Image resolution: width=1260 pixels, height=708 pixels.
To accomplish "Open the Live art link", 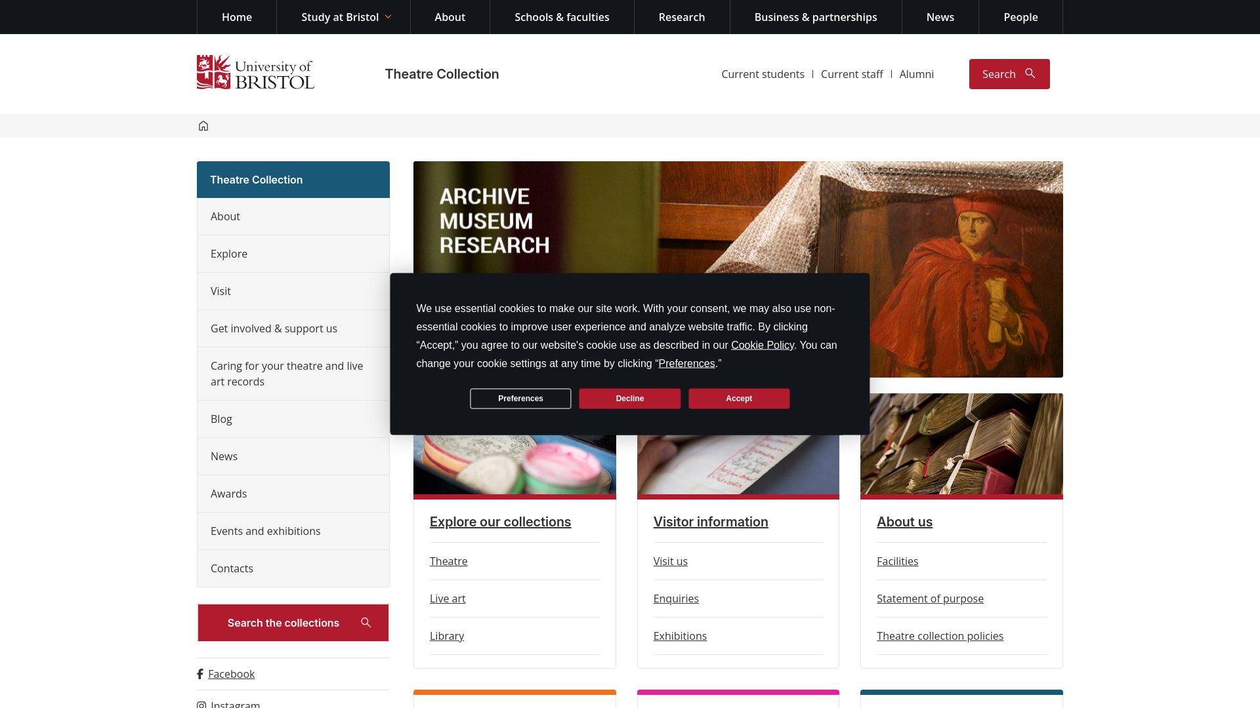I will click(448, 599).
